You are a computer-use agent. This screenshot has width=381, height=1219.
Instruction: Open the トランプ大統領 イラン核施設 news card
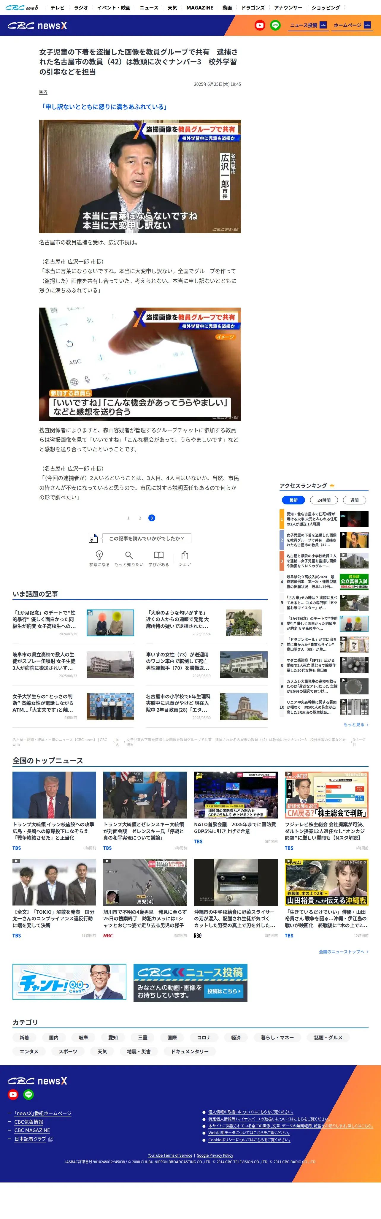[54, 810]
